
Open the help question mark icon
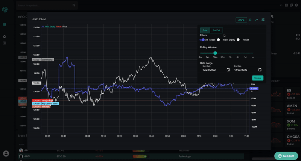296,5
